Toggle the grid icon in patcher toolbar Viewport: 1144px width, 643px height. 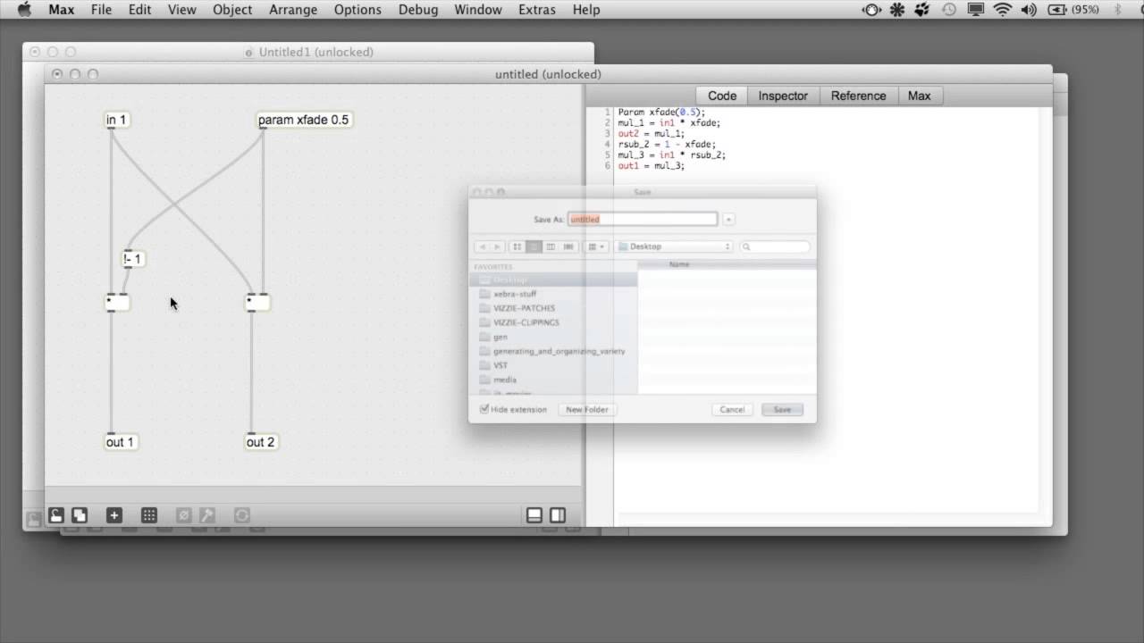(149, 515)
